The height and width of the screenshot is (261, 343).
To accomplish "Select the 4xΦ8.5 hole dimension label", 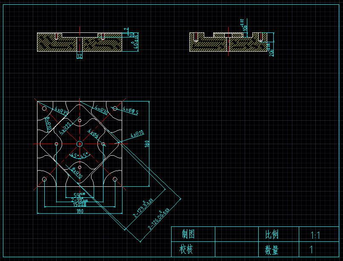I will tap(131, 111).
